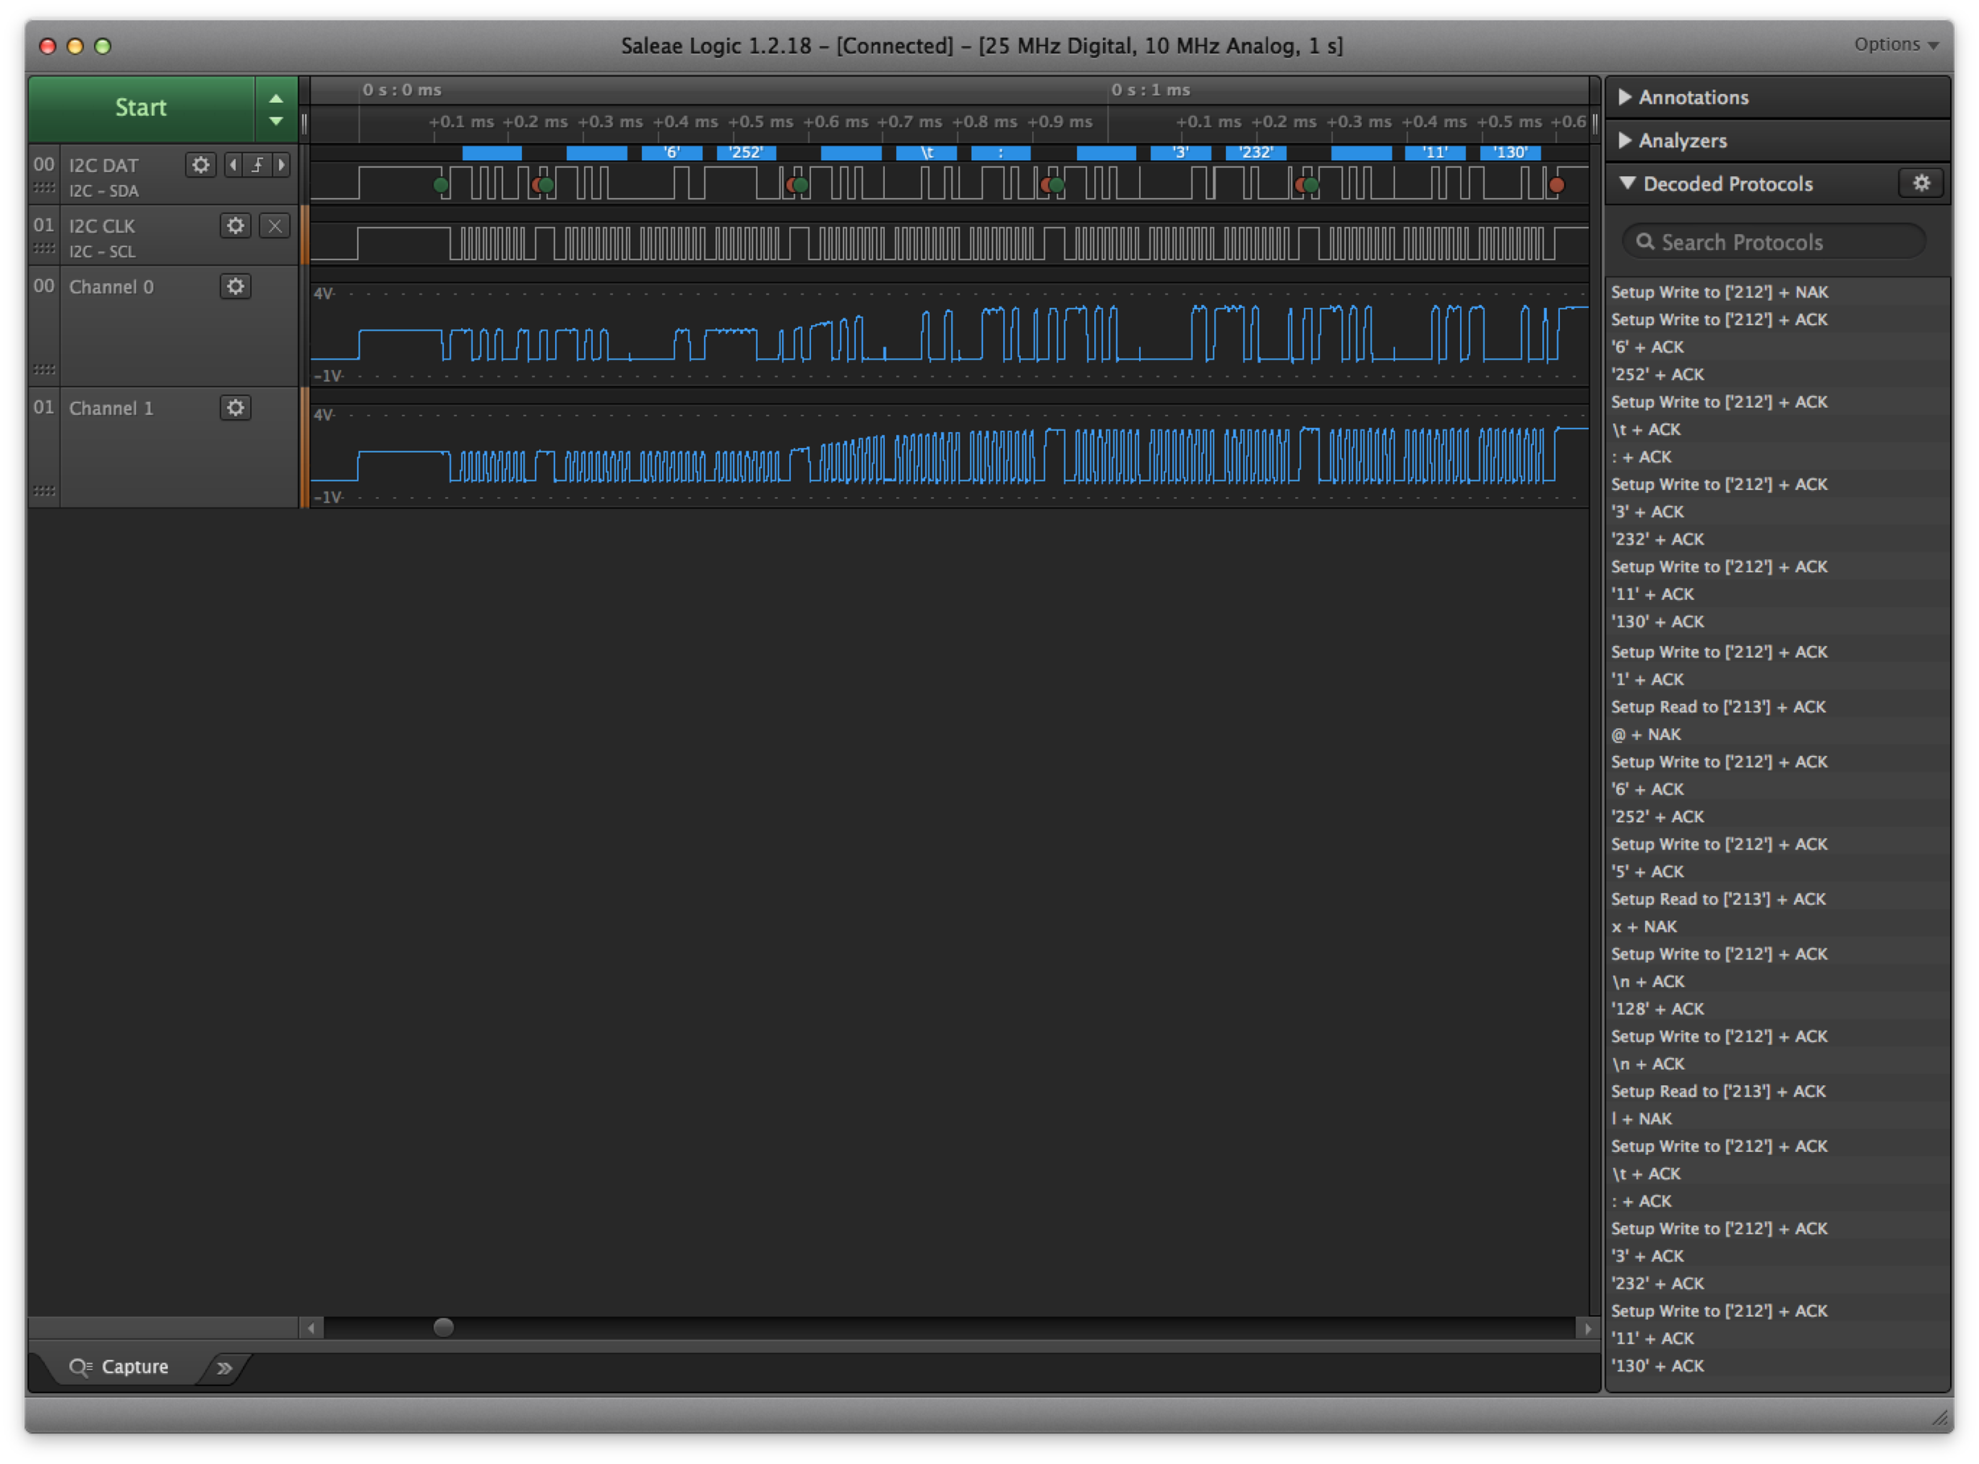Click the Start button up/down arrows
Screen dimensions: 1979x1464
(277, 109)
